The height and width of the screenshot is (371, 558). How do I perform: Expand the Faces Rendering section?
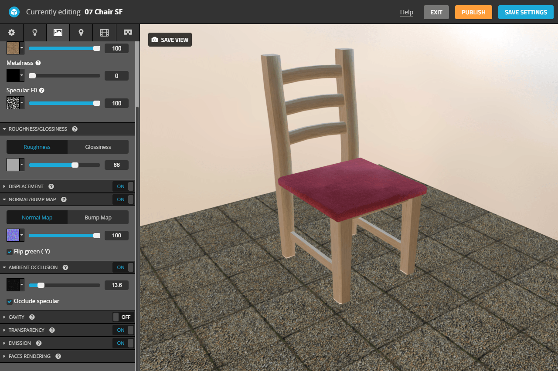tap(29, 356)
